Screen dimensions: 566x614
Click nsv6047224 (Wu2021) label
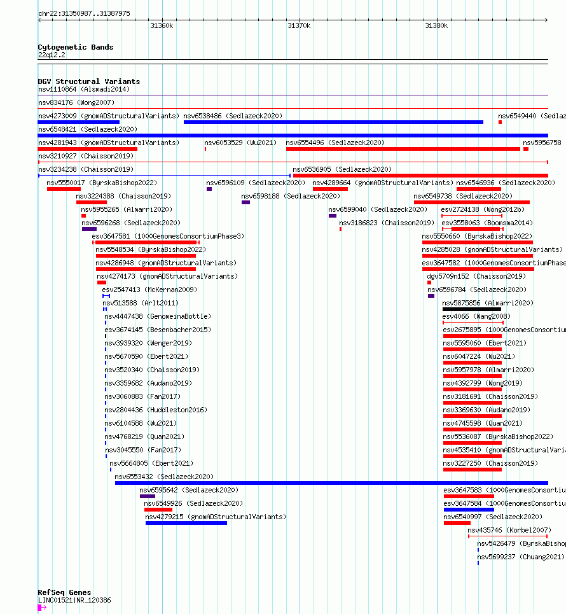click(479, 356)
